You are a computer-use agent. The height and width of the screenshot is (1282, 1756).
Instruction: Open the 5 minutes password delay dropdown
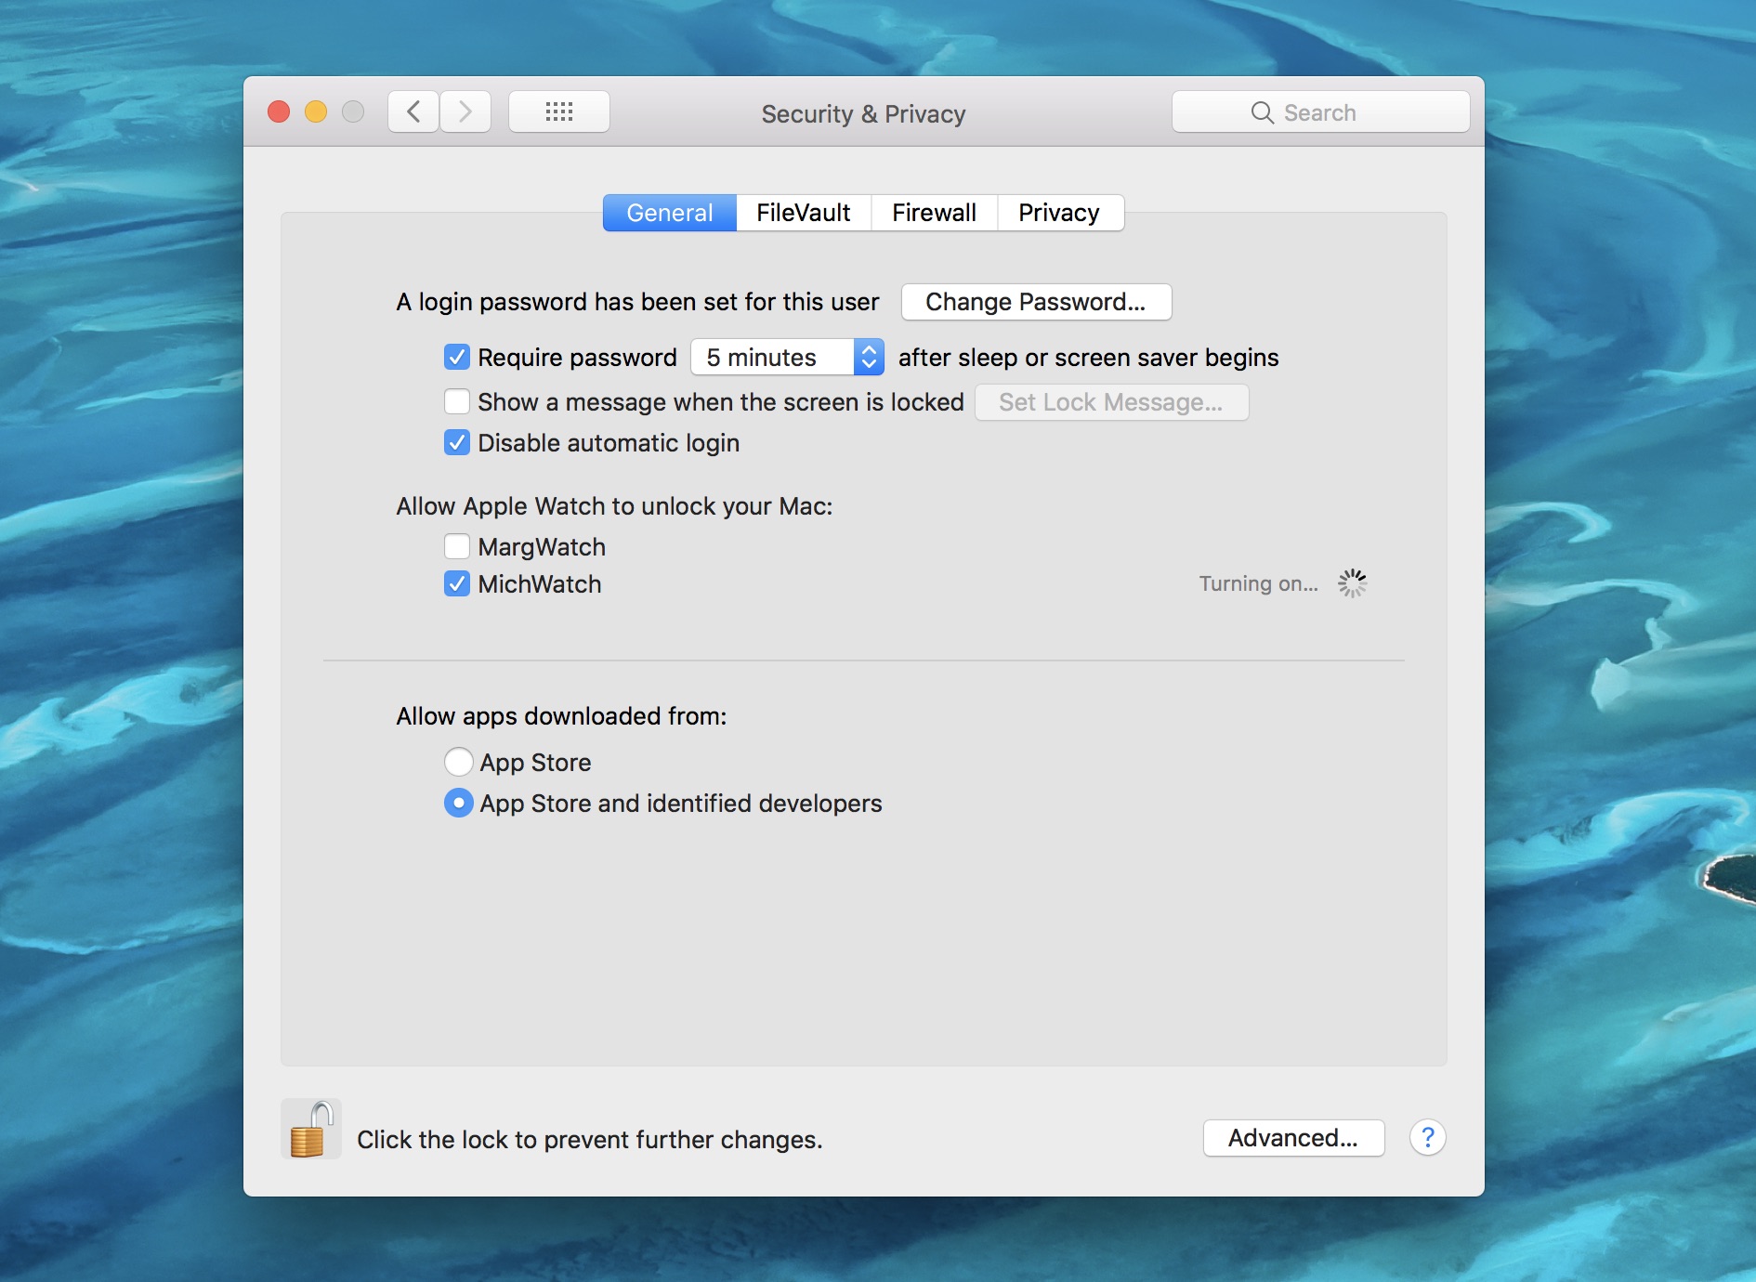tap(786, 358)
